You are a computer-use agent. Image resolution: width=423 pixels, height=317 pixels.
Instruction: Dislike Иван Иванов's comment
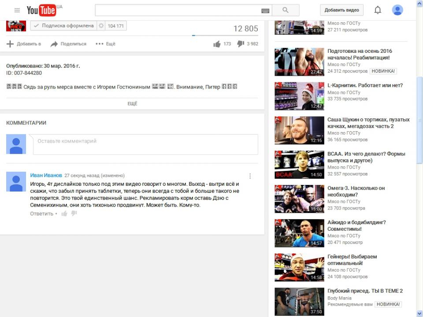pyautogui.click(x=74, y=214)
